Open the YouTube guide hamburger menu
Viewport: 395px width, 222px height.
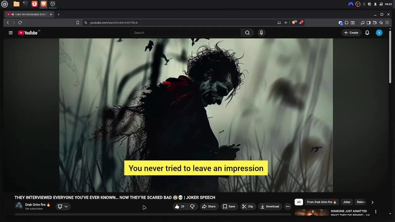click(11, 33)
